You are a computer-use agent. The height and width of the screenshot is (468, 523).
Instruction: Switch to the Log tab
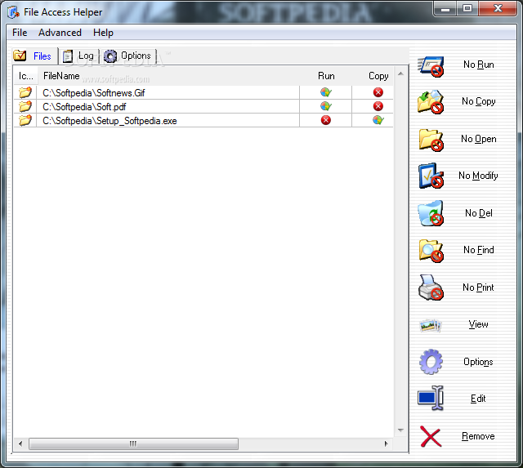coord(78,56)
